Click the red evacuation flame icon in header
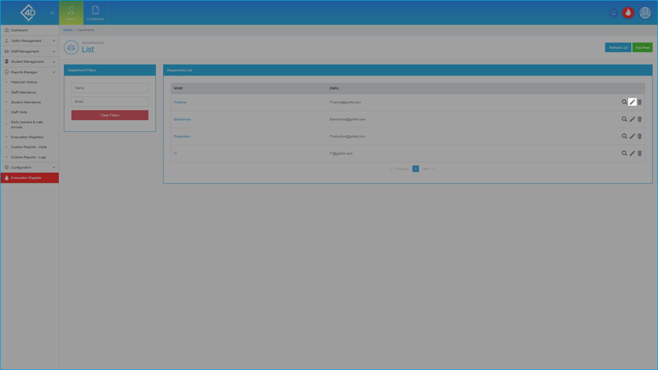The image size is (658, 370). pos(628,12)
